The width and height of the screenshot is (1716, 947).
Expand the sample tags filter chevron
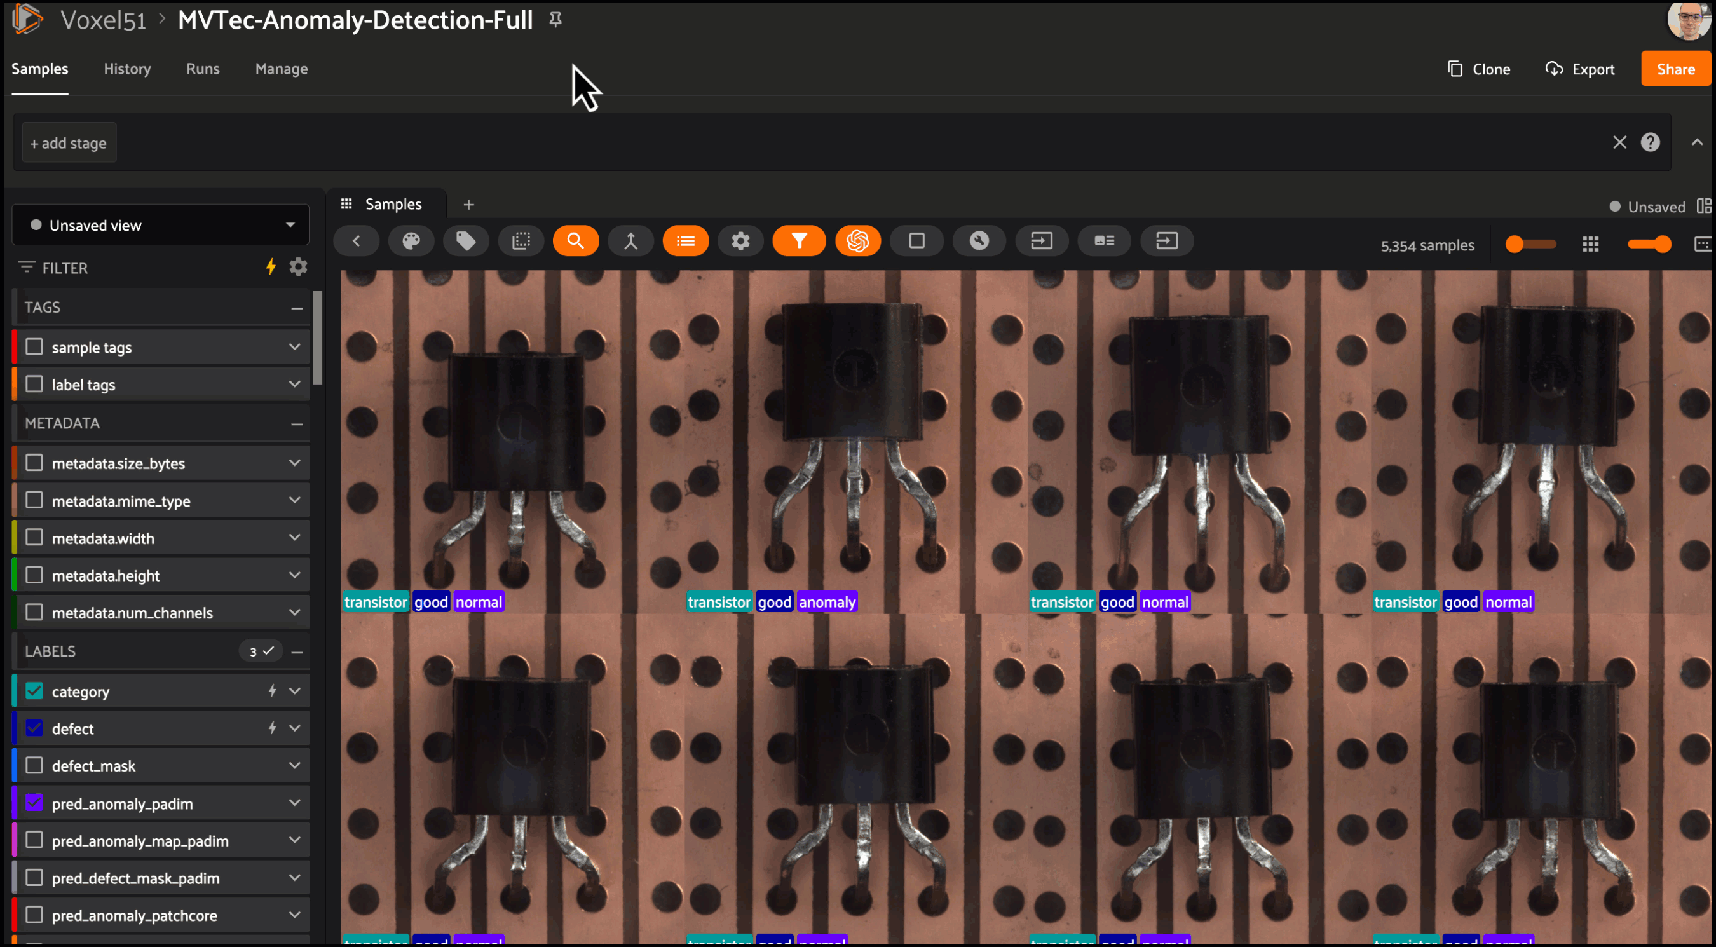pos(294,347)
